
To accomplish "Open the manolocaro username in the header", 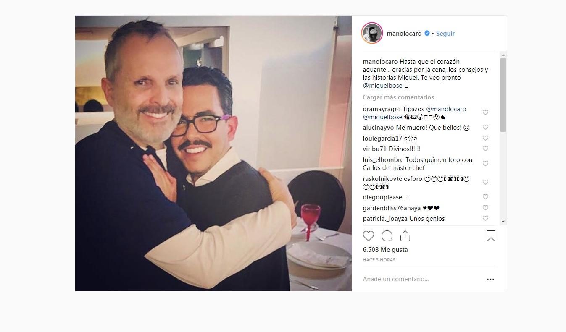I will (x=404, y=34).
